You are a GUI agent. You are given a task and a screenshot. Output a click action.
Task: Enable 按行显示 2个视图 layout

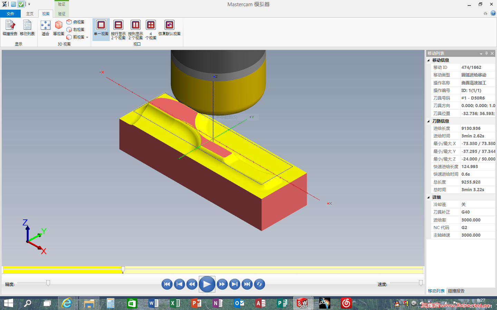click(118, 29)
